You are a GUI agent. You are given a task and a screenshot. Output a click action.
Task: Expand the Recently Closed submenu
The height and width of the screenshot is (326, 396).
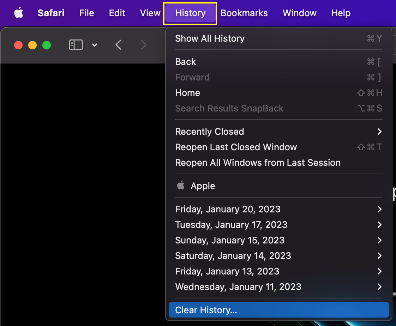278,132
